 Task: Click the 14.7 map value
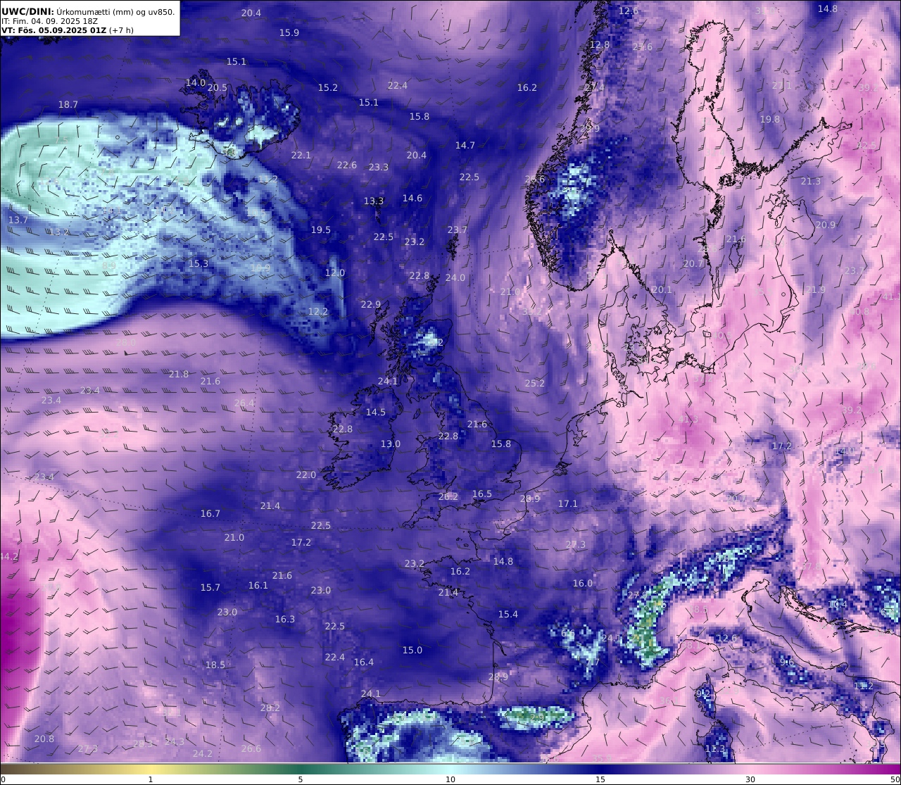click(x=465, y=146)
